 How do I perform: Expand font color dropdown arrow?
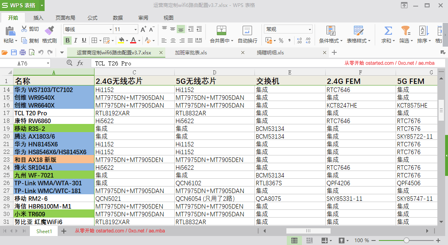click(139, 40)
